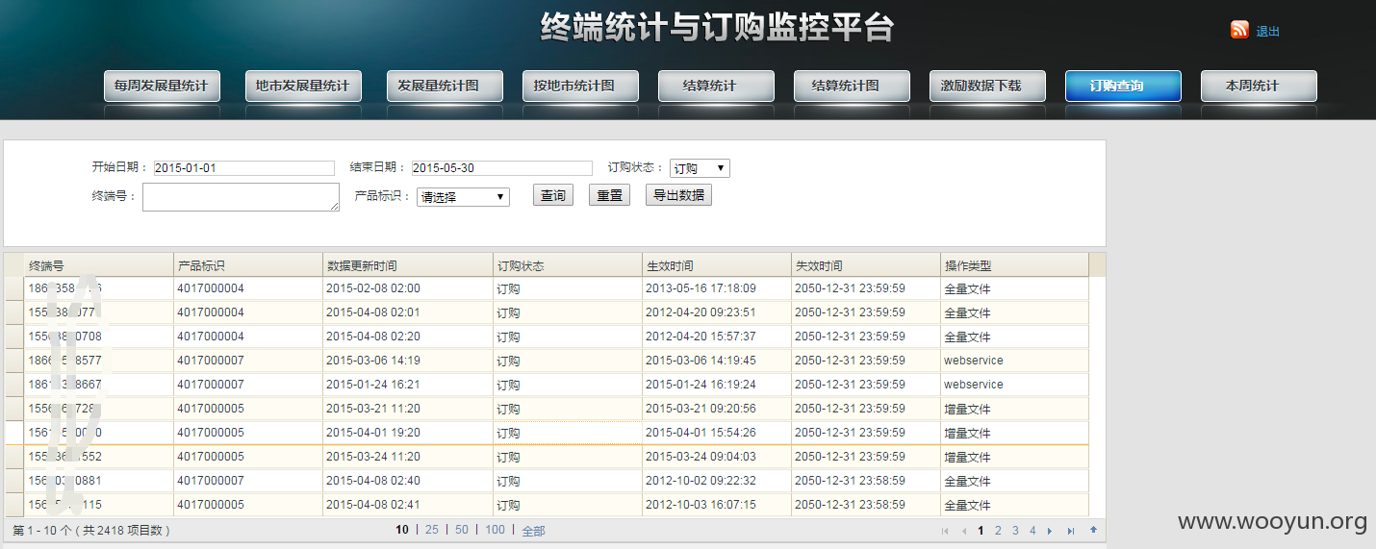This screenshot has width=1376, height=549.
Task: Show 25 items per page
Action: pyautogui.click(x=431, y=530)
